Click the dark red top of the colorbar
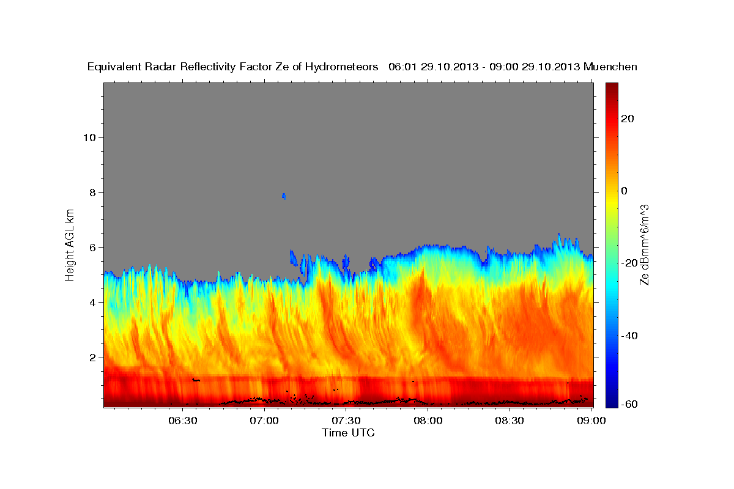This screenshot has width=734, height=489. (611, 89)
